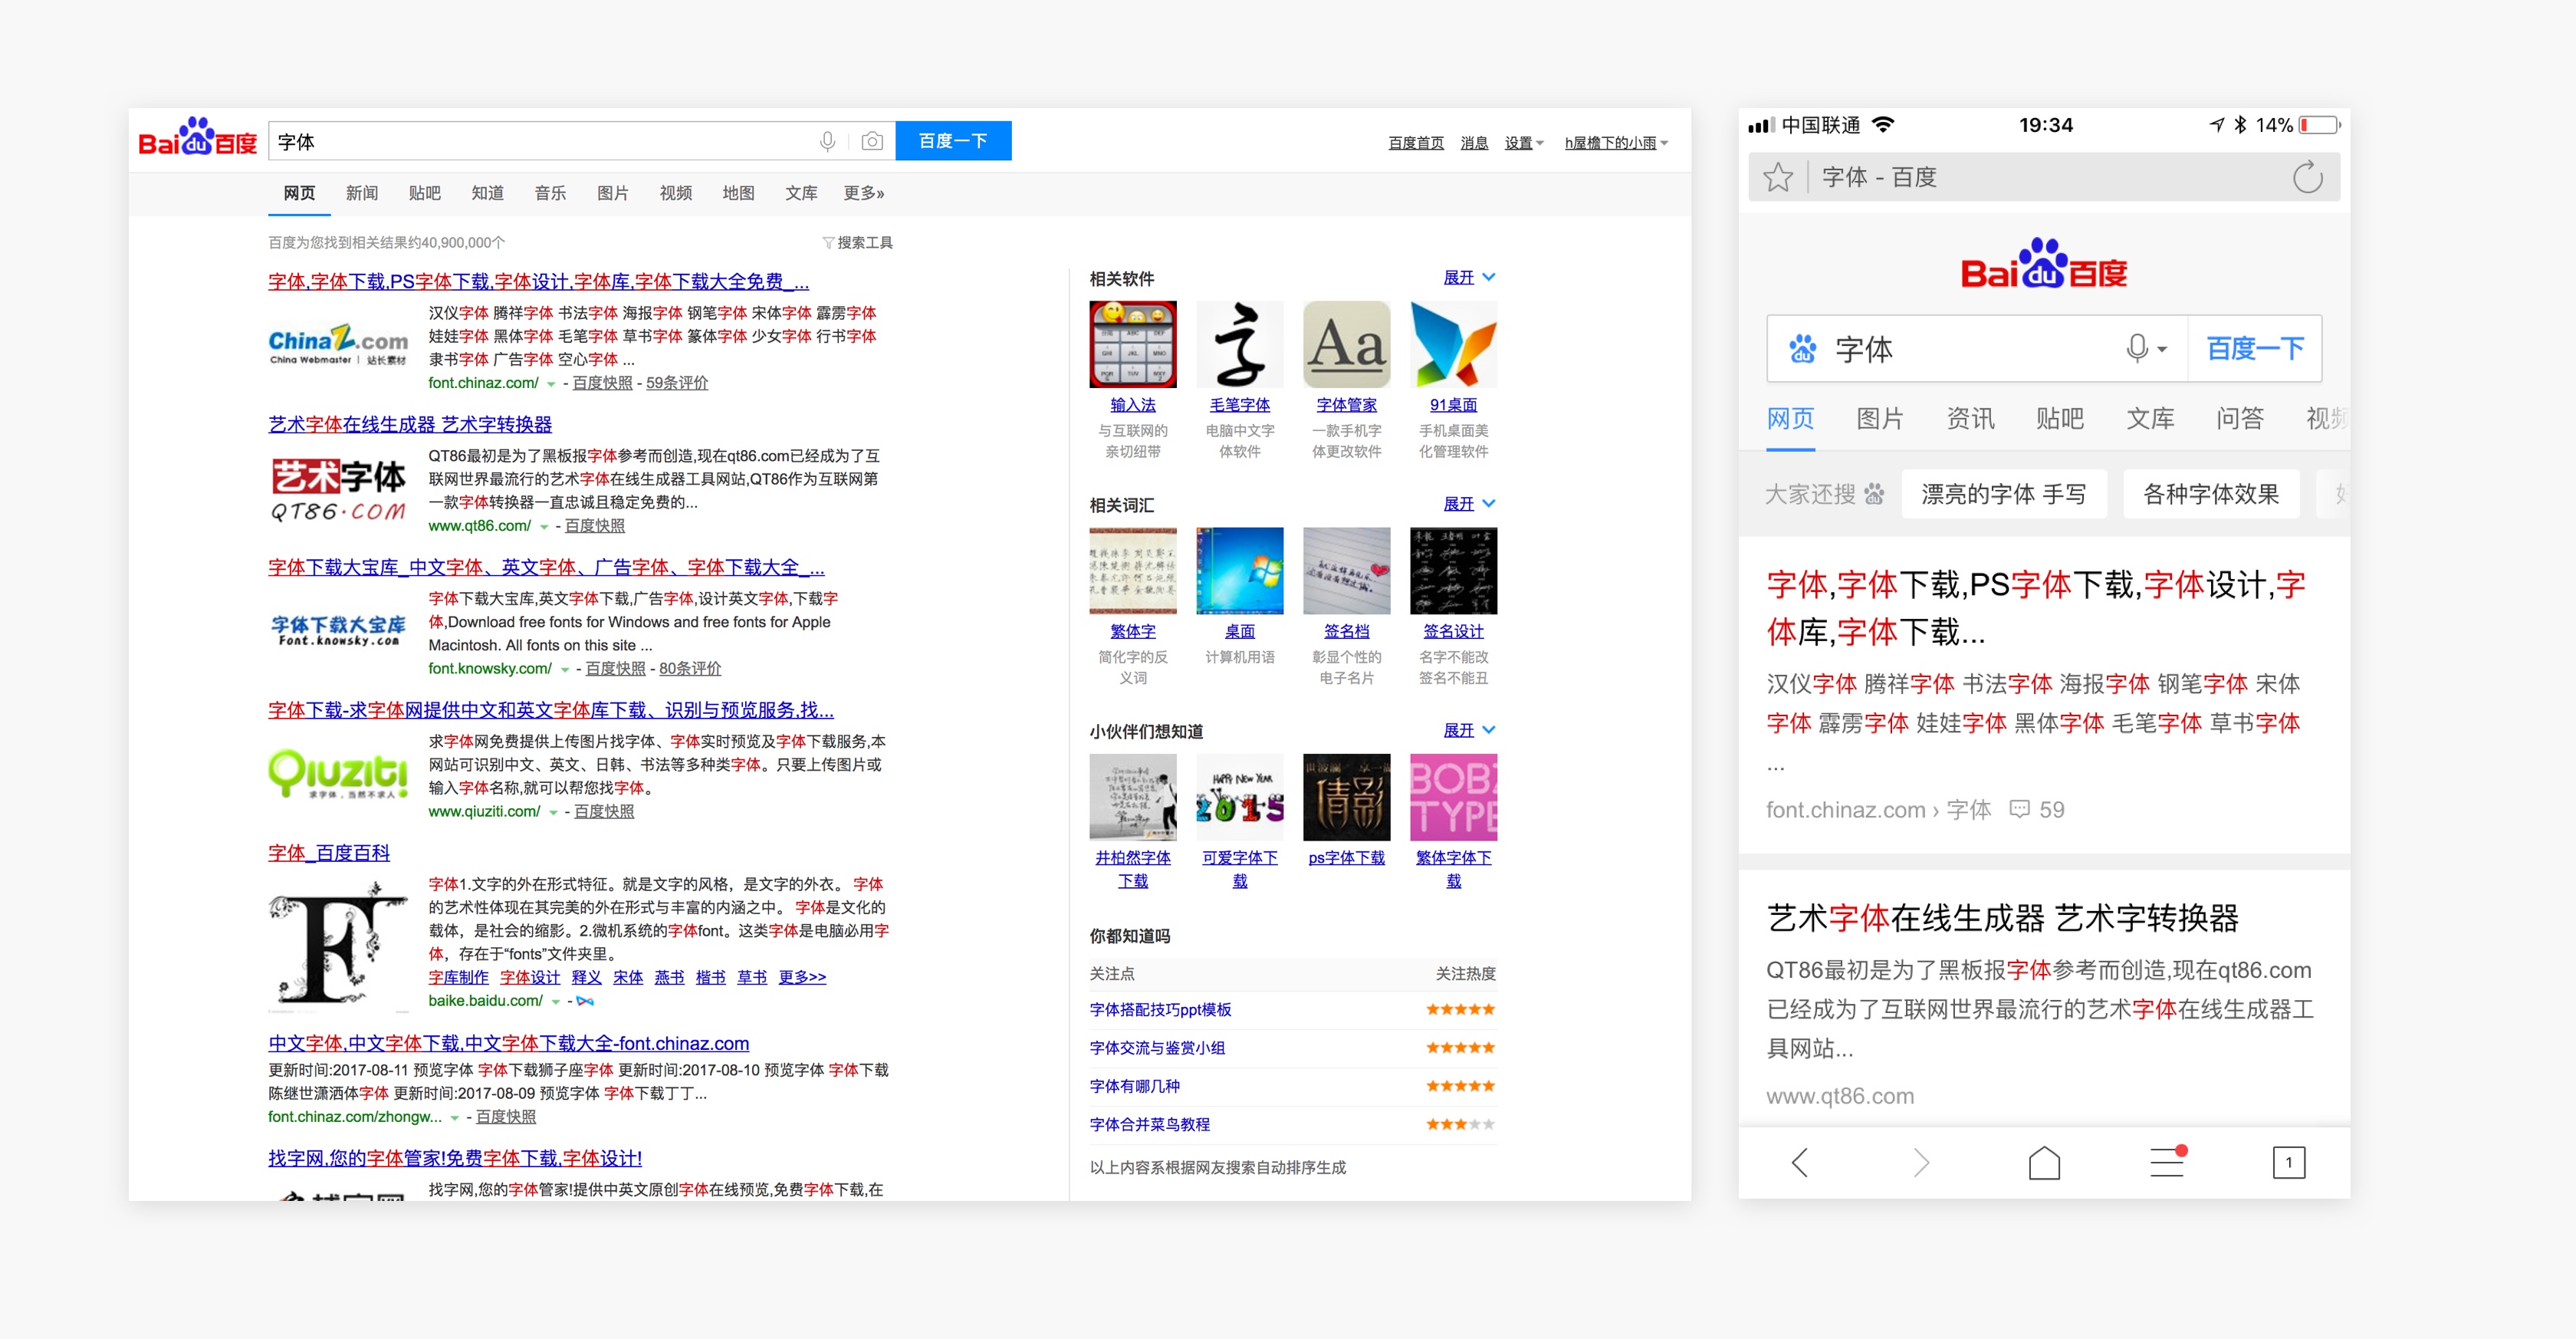The width and height of the screenshot is (2576, 1339).
Task: Open dropdown arrow next to www.qiuziti.com/ URL
Action: 553,813
